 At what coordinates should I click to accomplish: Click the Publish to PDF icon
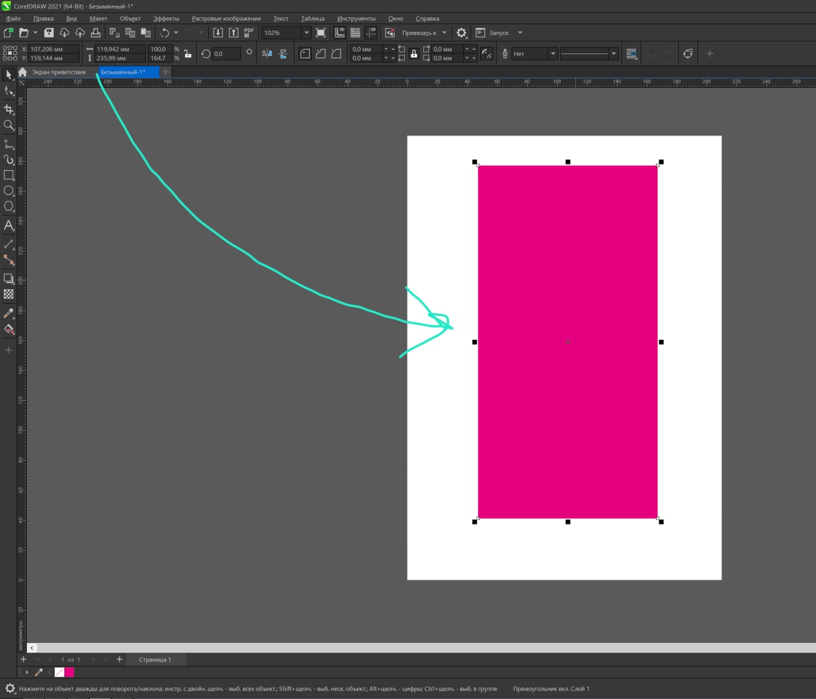pyautogui.click(x=249, y=32)
